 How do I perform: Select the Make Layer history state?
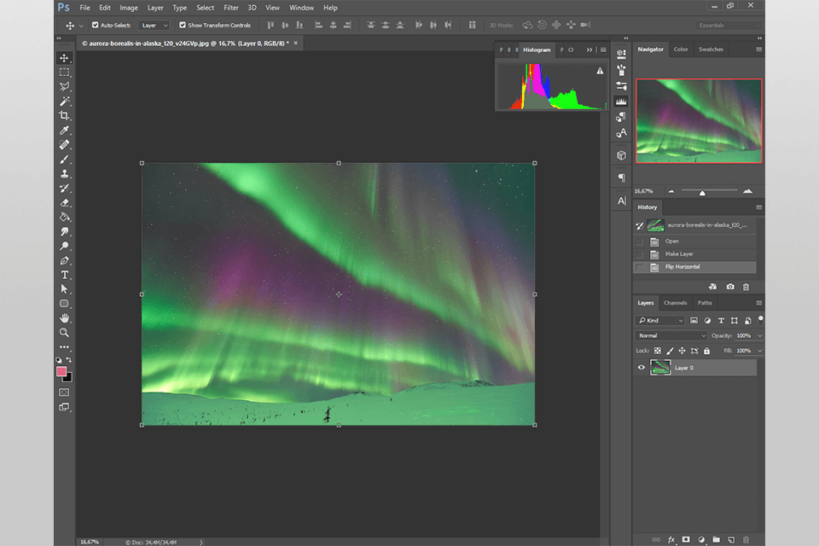pyautogui.click(x=694, y=254)
